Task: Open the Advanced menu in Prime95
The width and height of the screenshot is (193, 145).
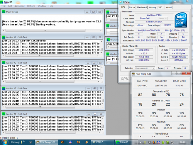Action: 19,6
